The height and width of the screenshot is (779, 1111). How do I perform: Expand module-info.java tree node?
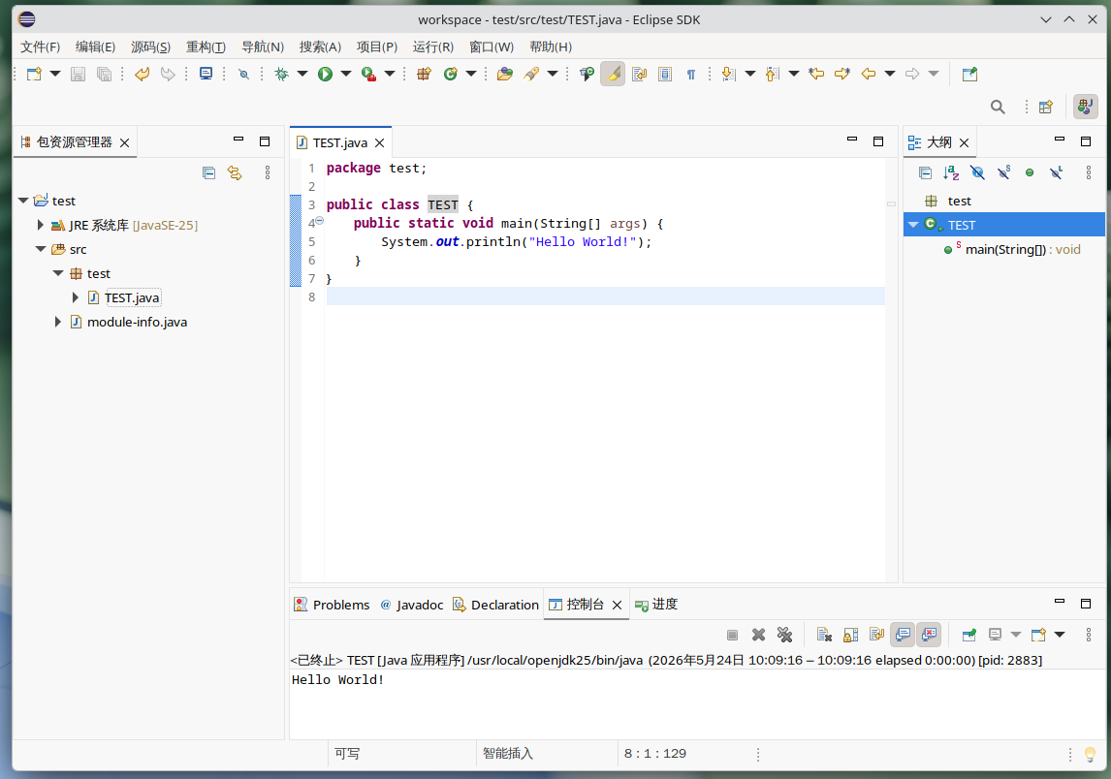pyautogui.click(x=58, y=322)
